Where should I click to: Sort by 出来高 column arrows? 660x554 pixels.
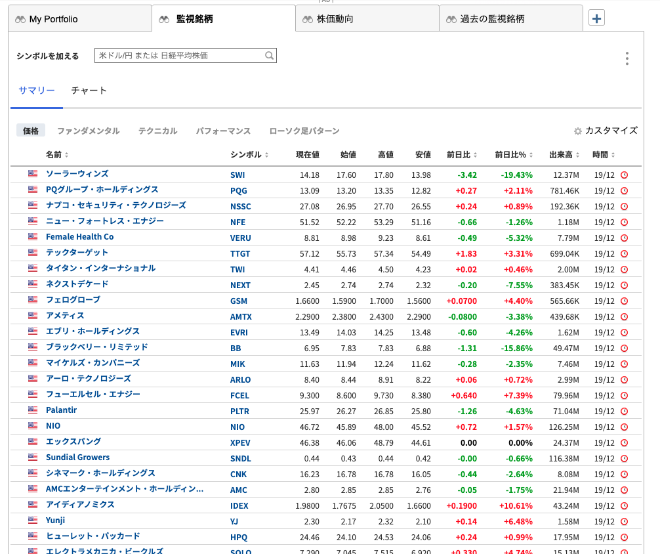click(577, 155)
